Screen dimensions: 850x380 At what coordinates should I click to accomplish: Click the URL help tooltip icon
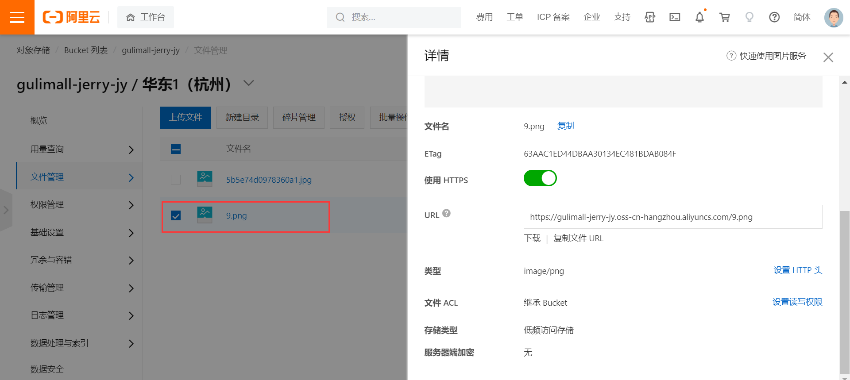[446, 213]
